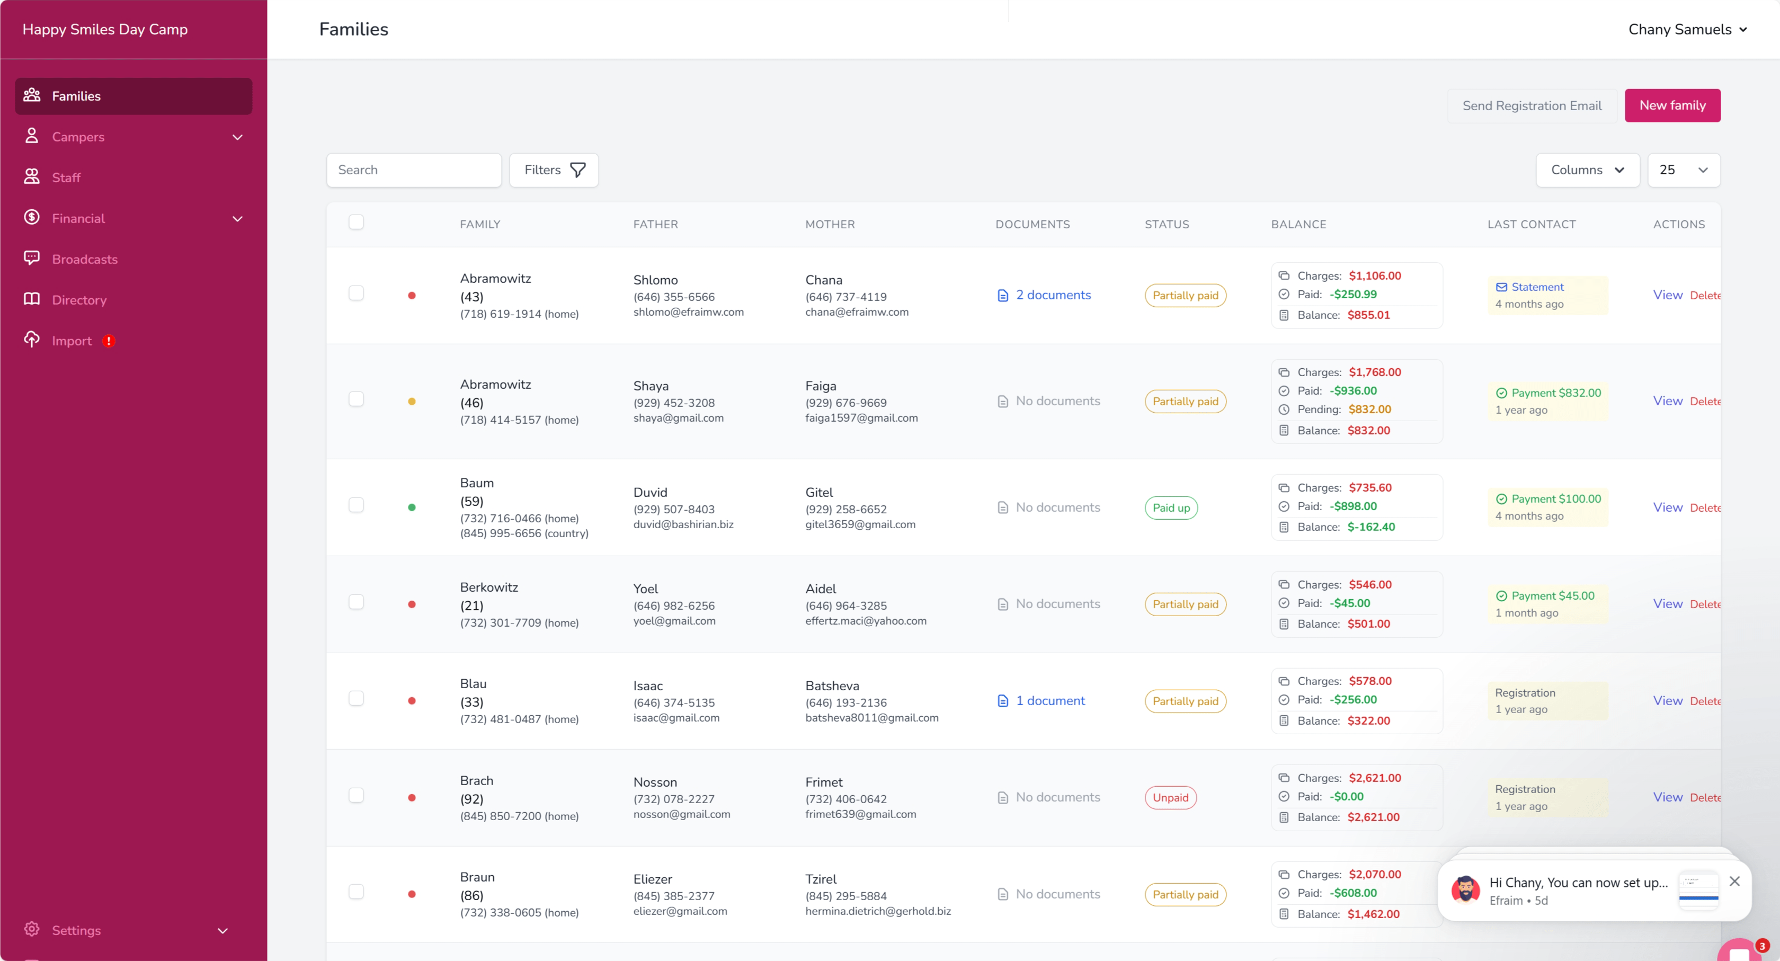Check the select-all checkbox in table header
Screen dimensions: 1780x961
357,222
